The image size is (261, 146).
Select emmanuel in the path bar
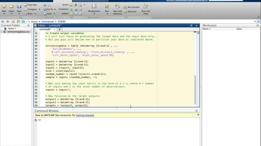tap(48, 21)
